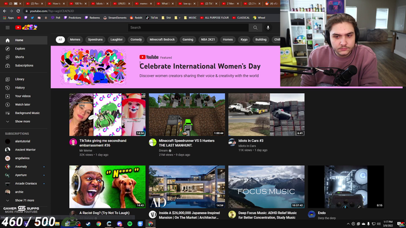Image resolution: width=406 pixels, height=228 pixels.
Task: Open the TikTok bookmark
Action: [152, 18]
